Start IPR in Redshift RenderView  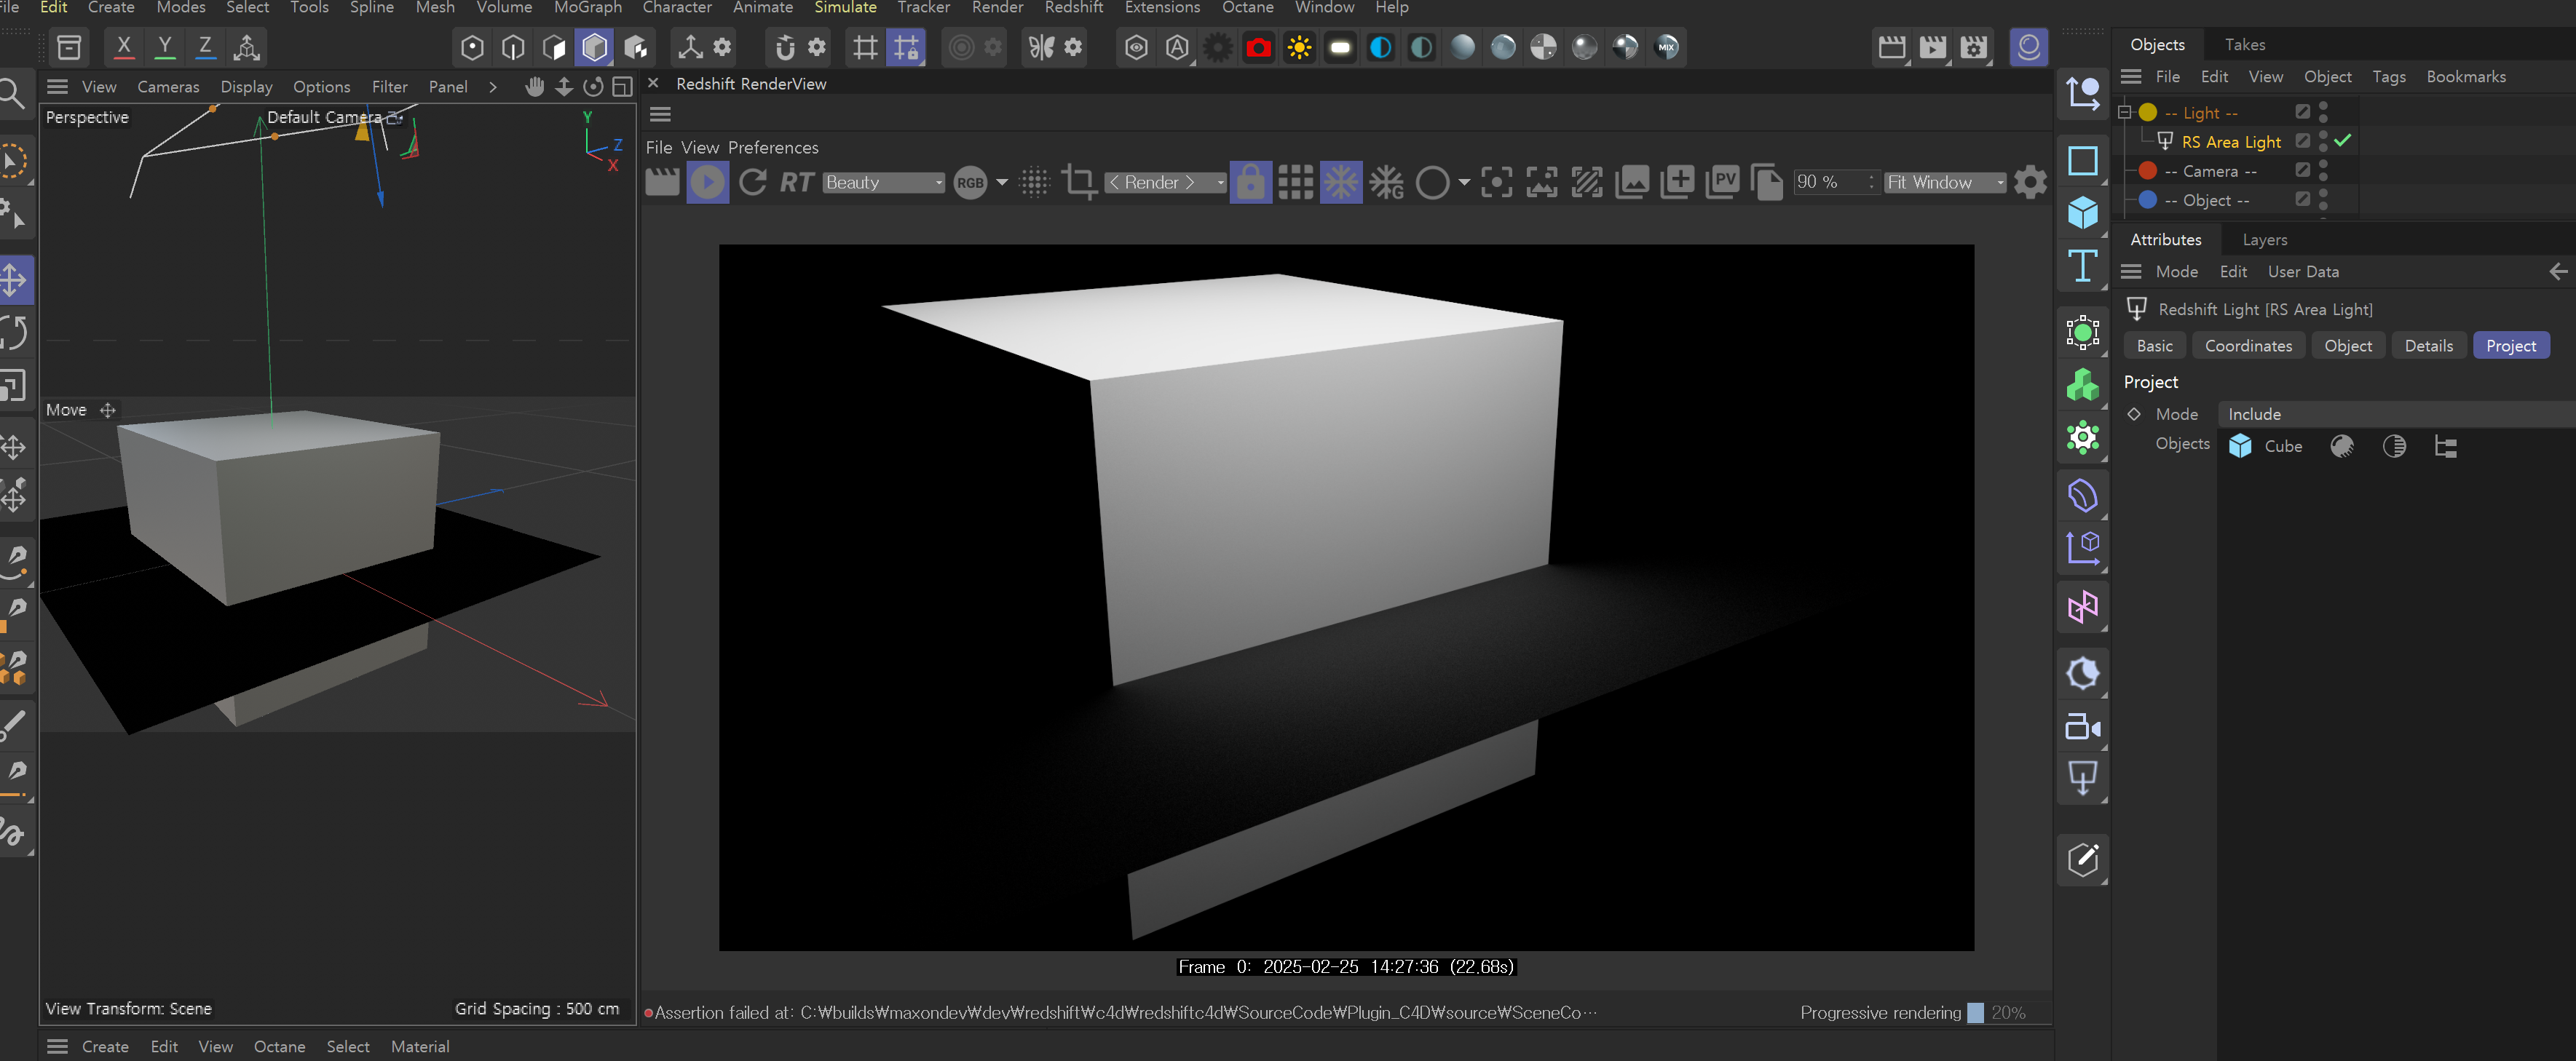707,183
